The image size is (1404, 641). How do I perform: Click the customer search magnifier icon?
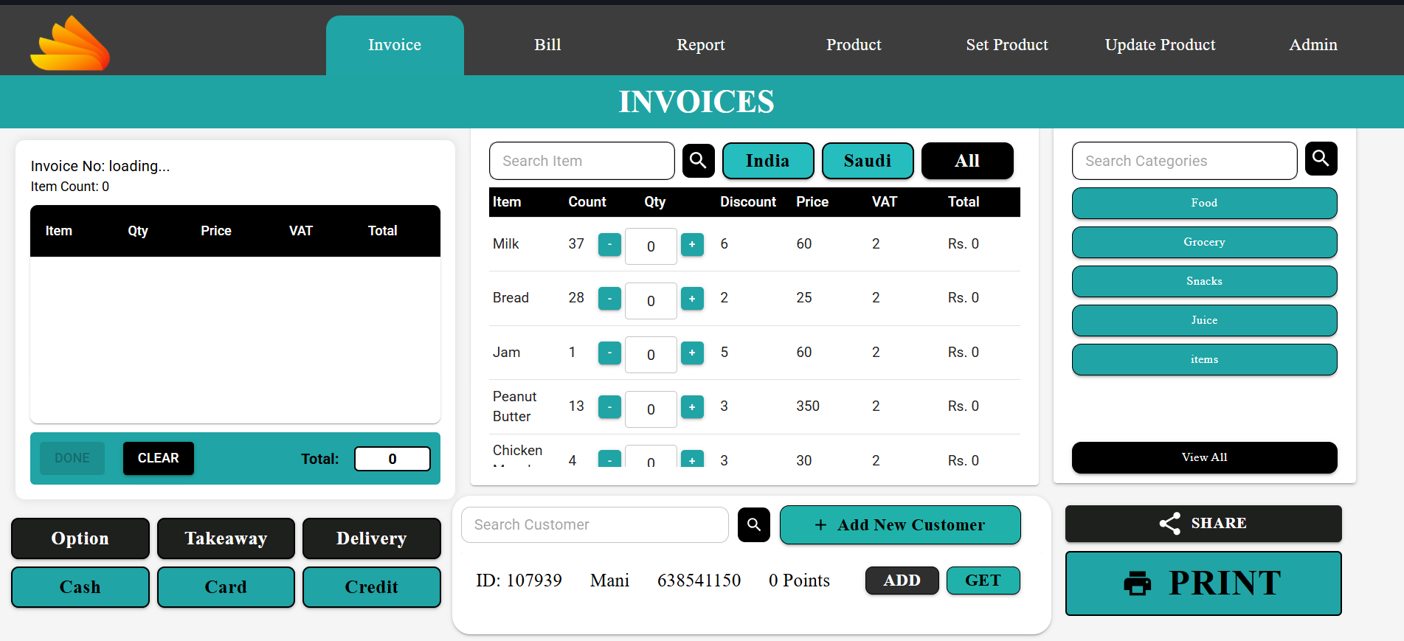coord(753,524)
